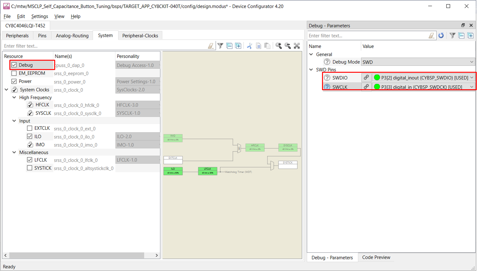The height and width of the screenshot is (271, 477).
Task: Switch to the Peripherals tab
Action: coord(17,35)
